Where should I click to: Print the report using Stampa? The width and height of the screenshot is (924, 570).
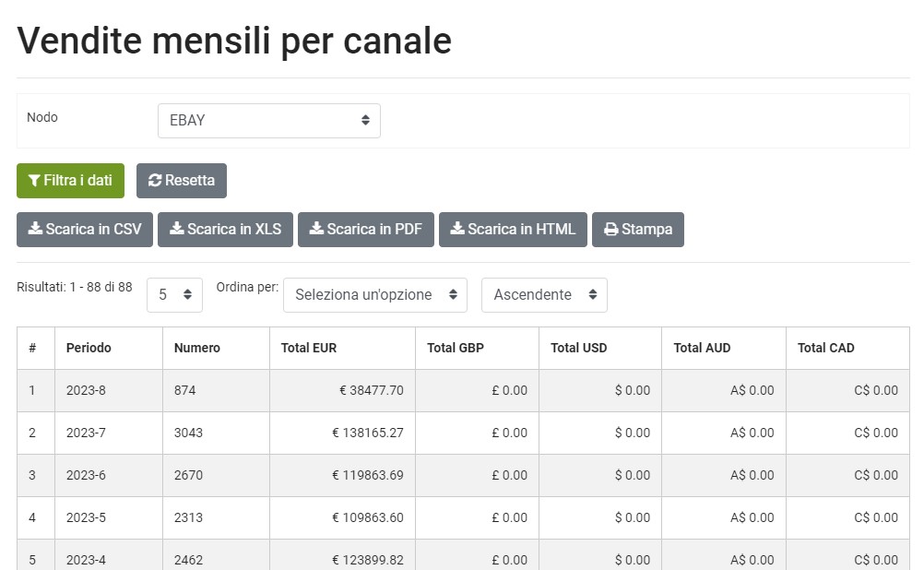pyautogui.click(x=638, y=229)
